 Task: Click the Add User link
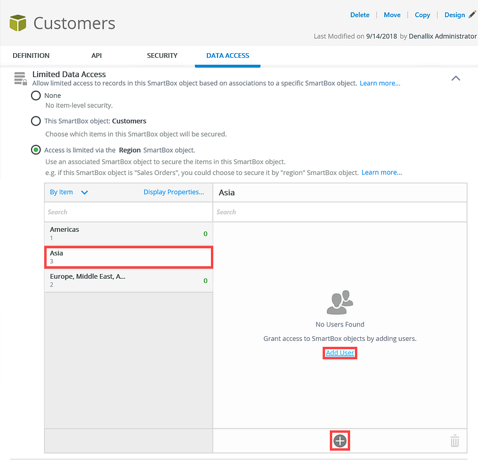point(340,353)
